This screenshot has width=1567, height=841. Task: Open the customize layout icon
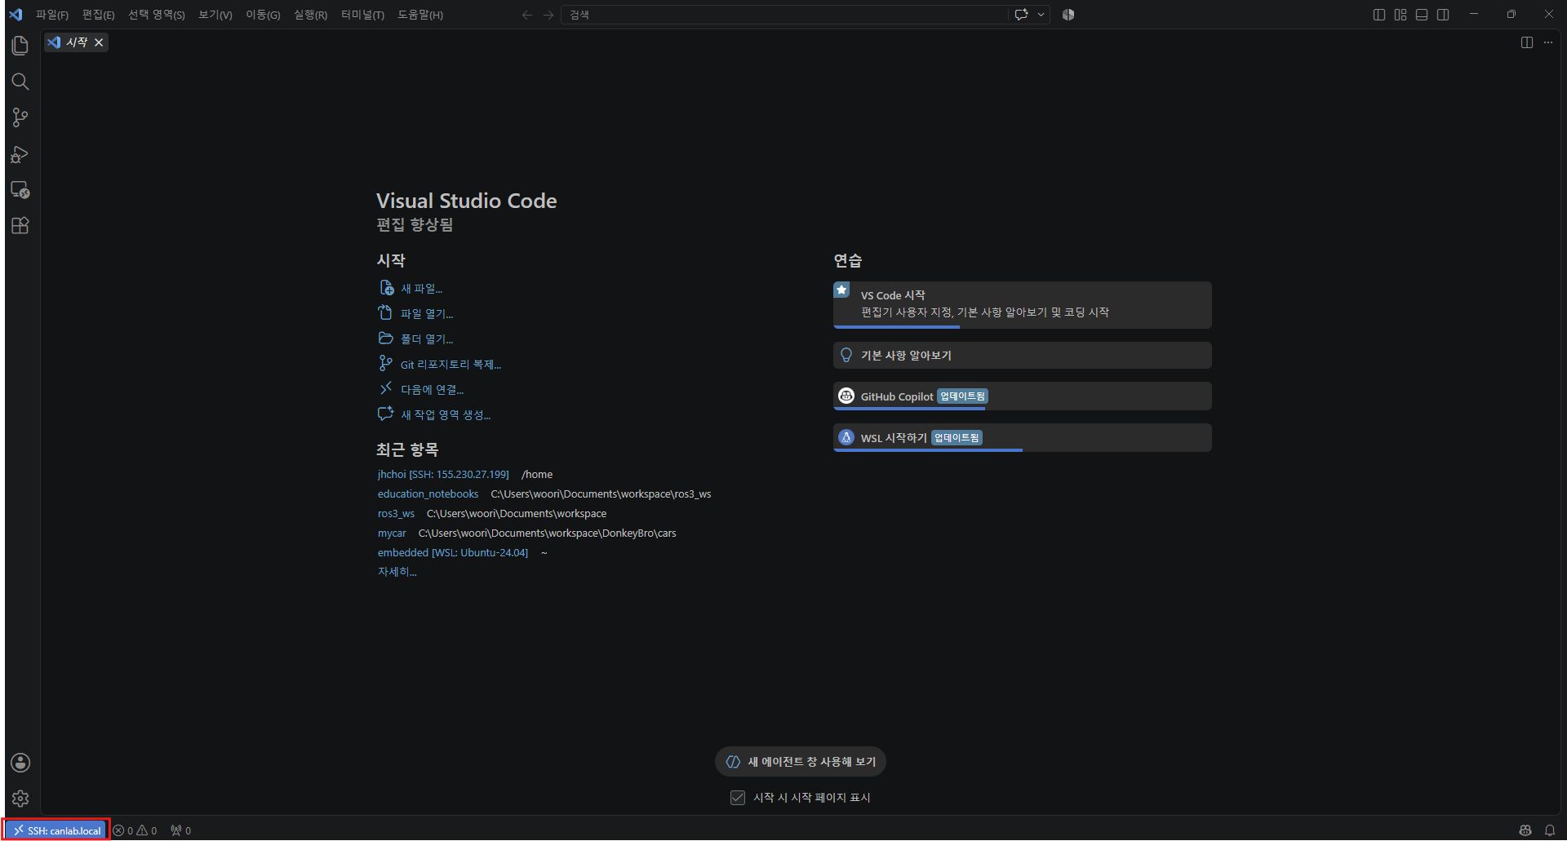pyautogui.click(x=1401, y=15)
